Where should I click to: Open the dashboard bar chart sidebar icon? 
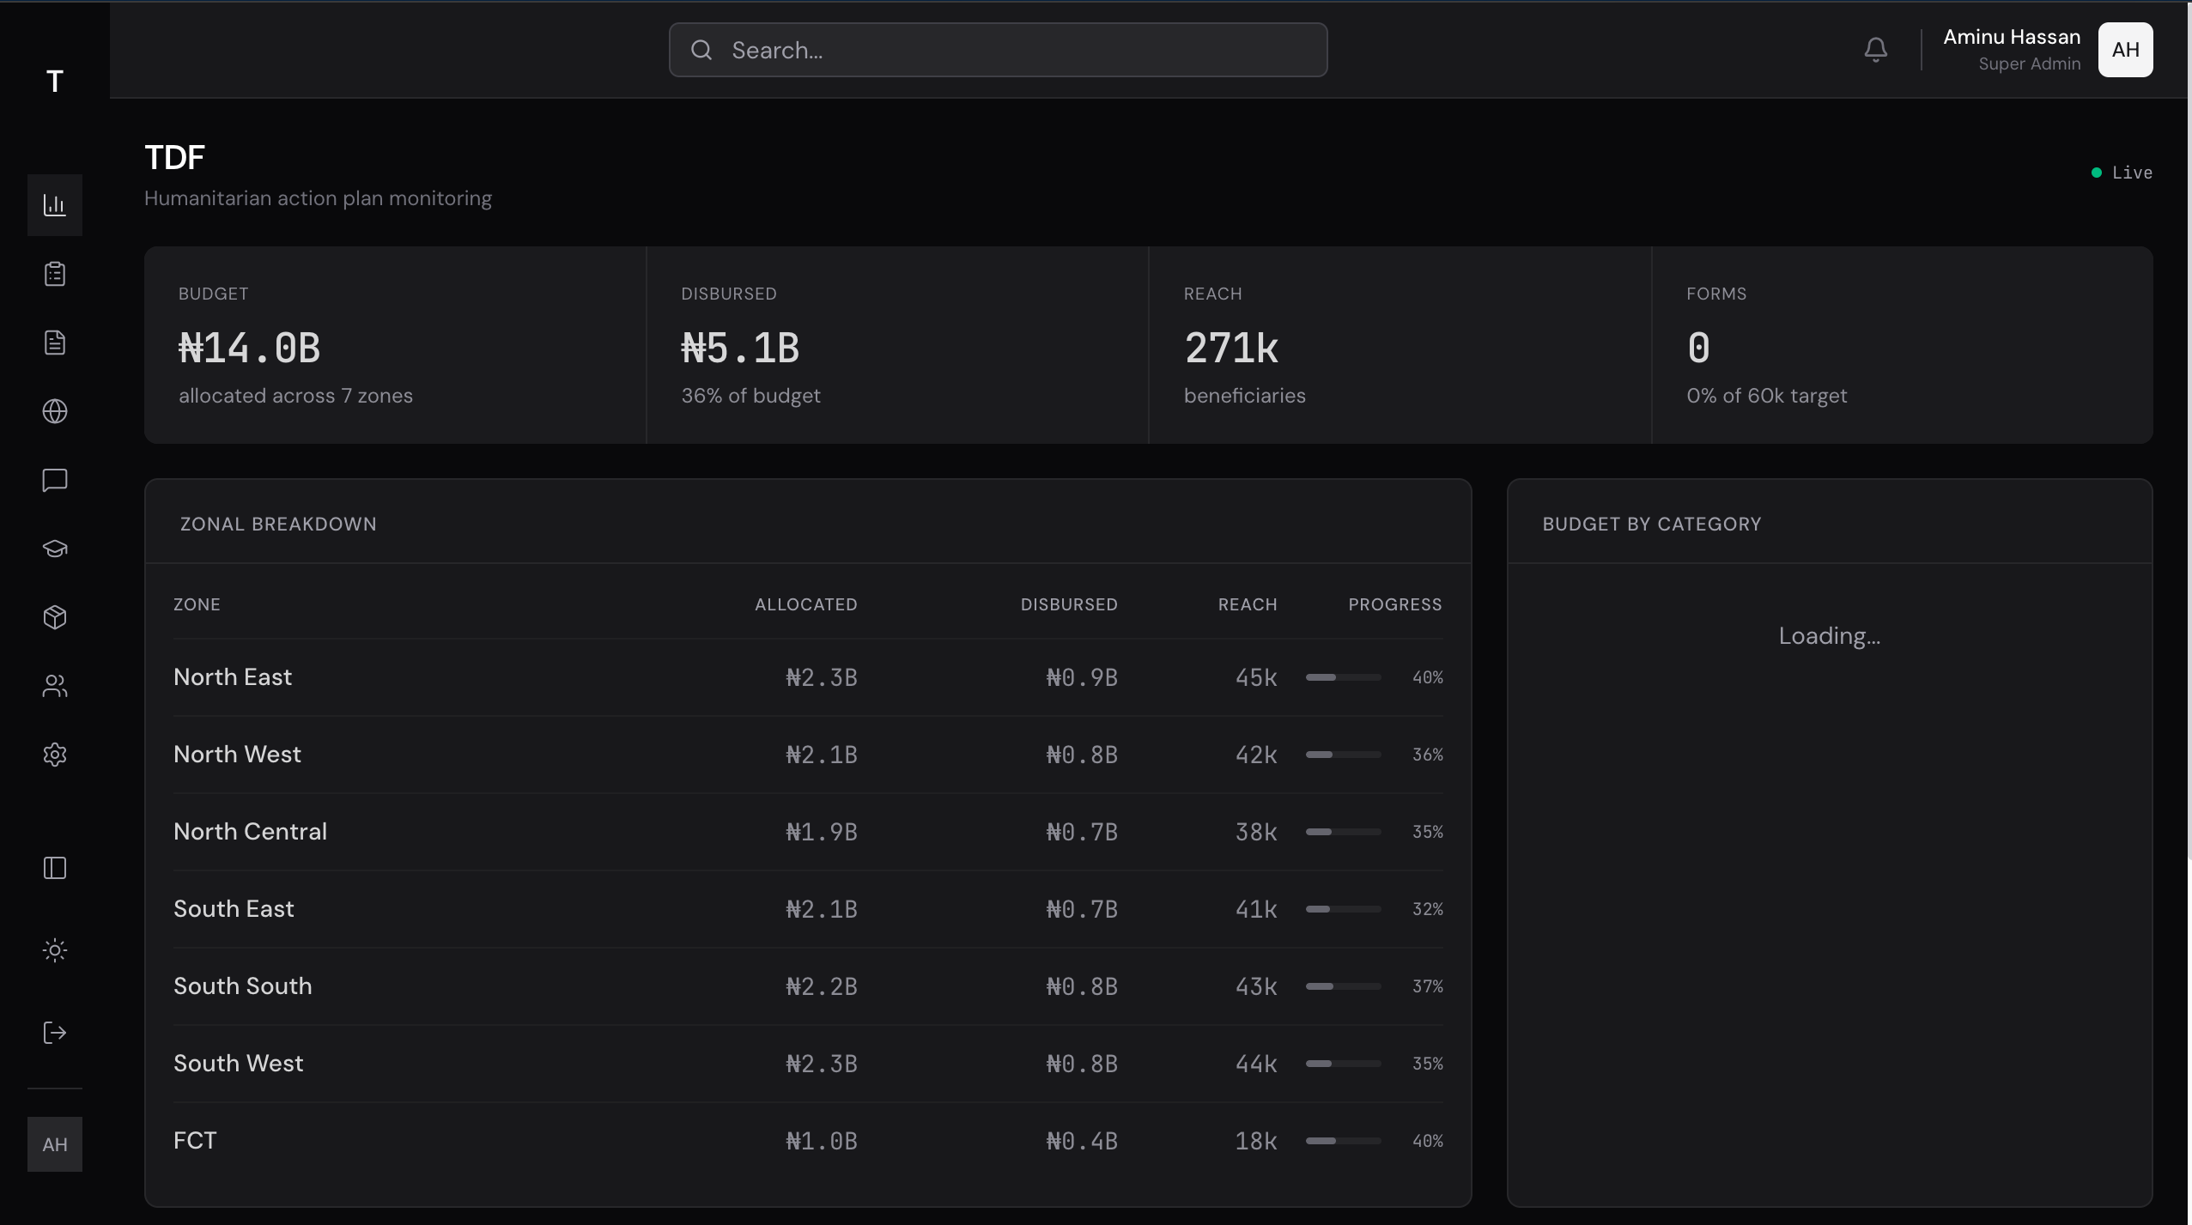(55, 205)
